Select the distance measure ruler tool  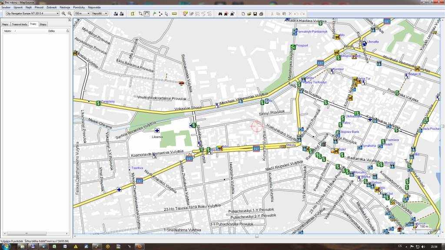174,13
